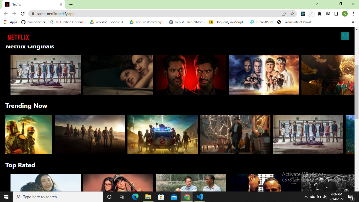Open Mail app from taskbar
The image size is (359, 202).
click(x=174, y=197)
